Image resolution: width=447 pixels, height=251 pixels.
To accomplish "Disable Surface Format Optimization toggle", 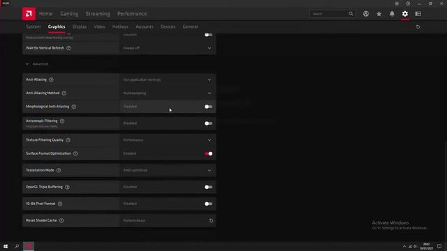I will pyautogui.click(x=208, y=153).
